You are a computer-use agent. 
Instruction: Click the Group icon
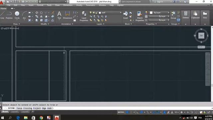pos(173,15)
